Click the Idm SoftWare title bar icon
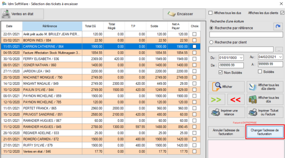 click(x=4, y=4)
